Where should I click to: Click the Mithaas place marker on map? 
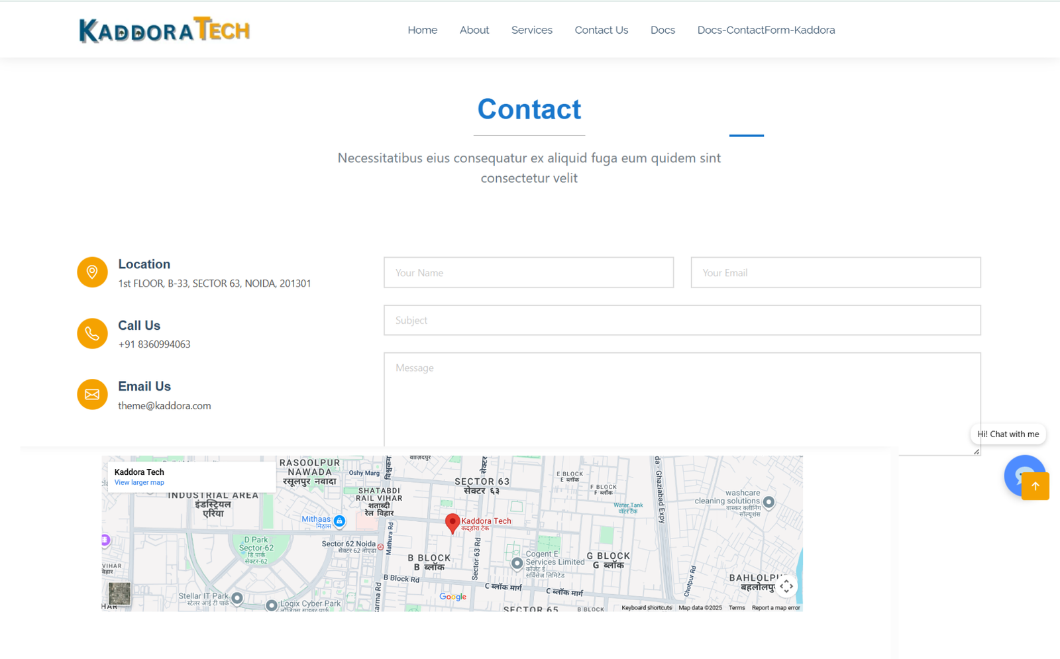click(339, 521)
